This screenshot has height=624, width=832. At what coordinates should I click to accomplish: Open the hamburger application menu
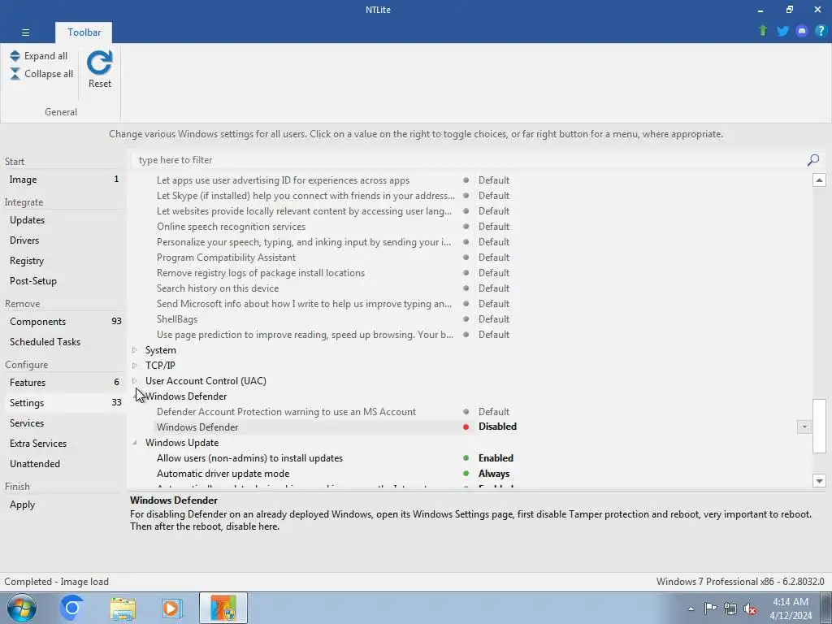click(25, 32)
